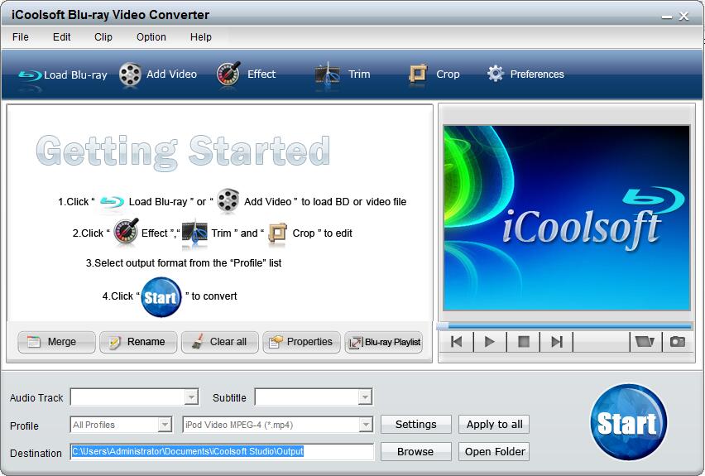This screenshot has width=705, height=476.
Task: Open the Option menu
Action: 151,37
